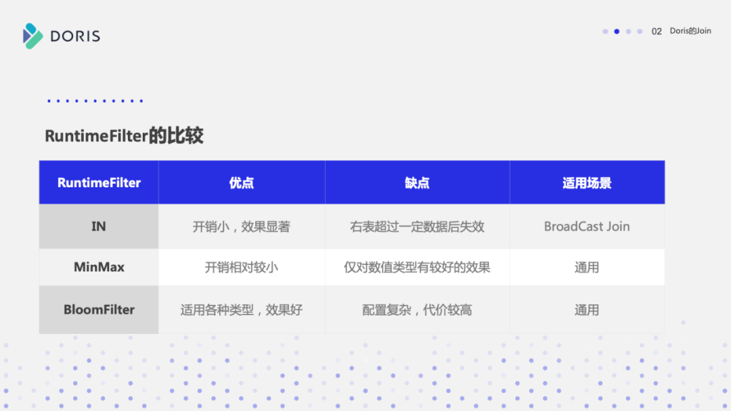Image resolution: width=731 pixels, height=411 pixels.
Task: Click the 'Doris的Join' section label
Action: tap(690, 30)
